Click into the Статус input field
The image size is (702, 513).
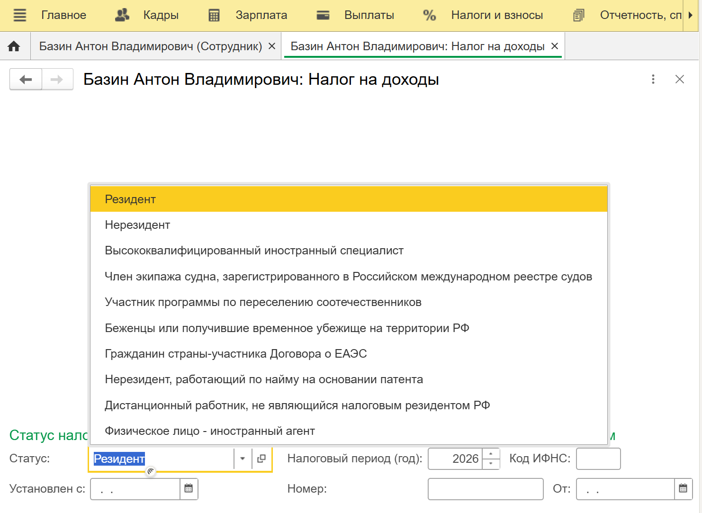pyautogui.click(x=161, y=459)
